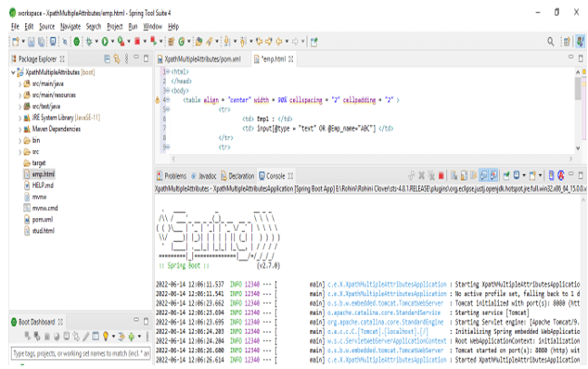Open the Help menu

(173, 27)
